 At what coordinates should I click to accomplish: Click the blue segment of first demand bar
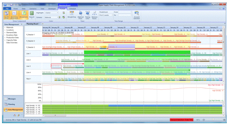pyautogui.click(x=165, y=106)
